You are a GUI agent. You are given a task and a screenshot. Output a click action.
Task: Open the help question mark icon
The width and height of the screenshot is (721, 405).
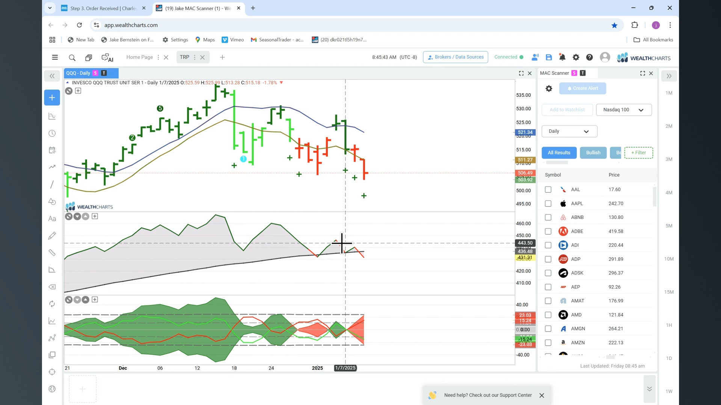coord(590,57)
